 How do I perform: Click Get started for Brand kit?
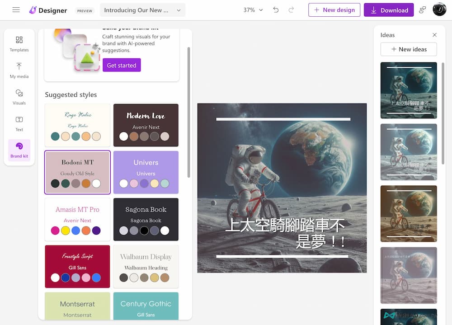pyautogui.click(x=122, y=65)
